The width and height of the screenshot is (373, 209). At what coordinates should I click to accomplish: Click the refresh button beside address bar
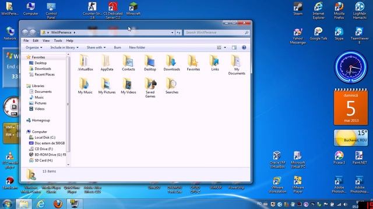tap(178, 33)
